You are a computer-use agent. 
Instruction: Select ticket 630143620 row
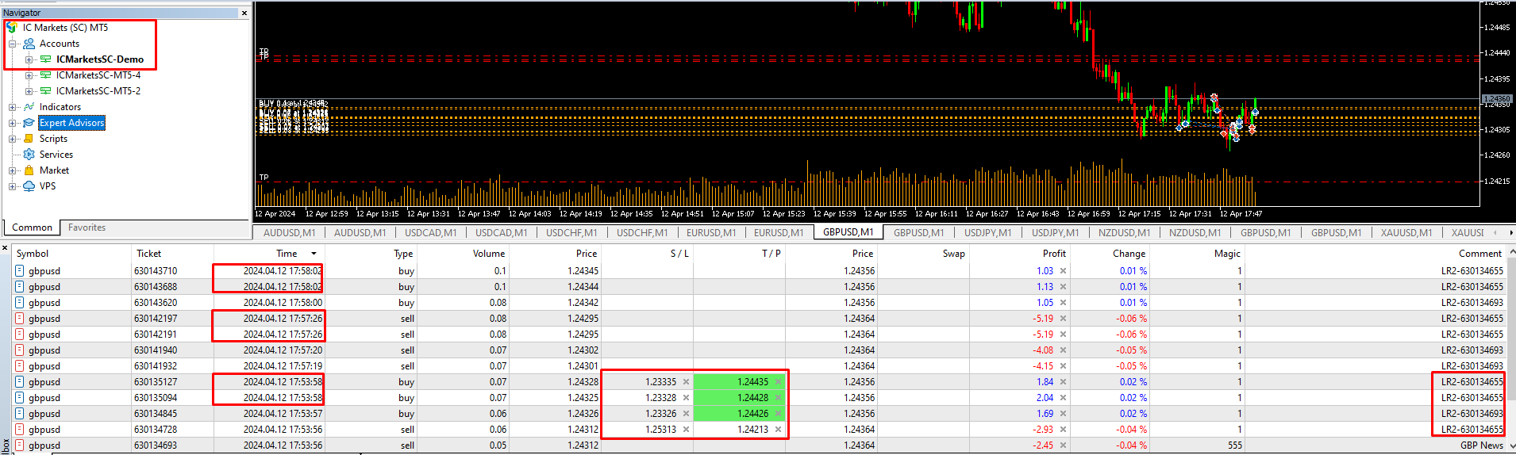pos(760,303)
